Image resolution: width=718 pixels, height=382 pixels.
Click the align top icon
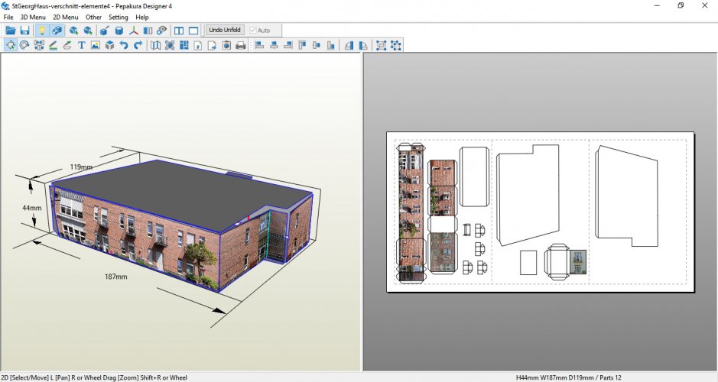point(302,45)
